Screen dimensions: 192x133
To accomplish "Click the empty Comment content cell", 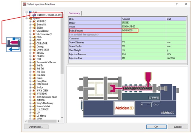I will pyautogui.click(x=144, y=38).
